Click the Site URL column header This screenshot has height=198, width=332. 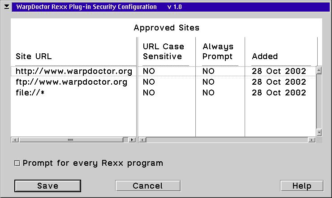(34, 56)
